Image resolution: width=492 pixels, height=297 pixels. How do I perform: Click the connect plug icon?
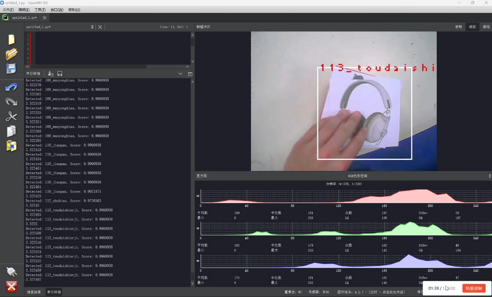click(x=11, y=271)
